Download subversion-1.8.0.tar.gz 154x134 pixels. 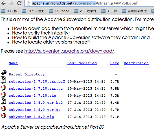(x=35, y=110)
